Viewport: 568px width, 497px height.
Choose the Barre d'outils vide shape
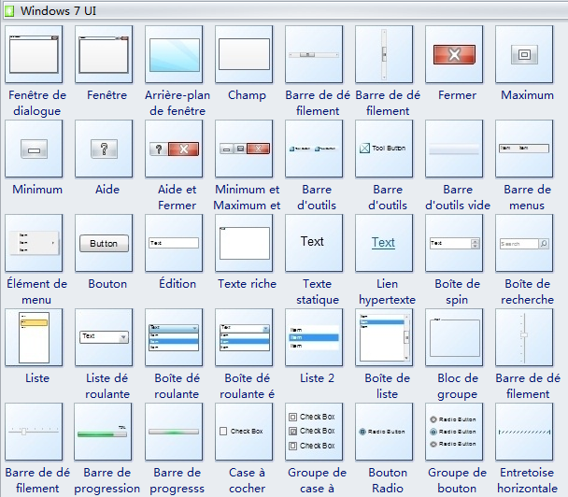pos(454,149)
